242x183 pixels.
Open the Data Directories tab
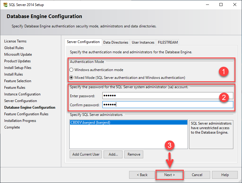coord(116,42)
